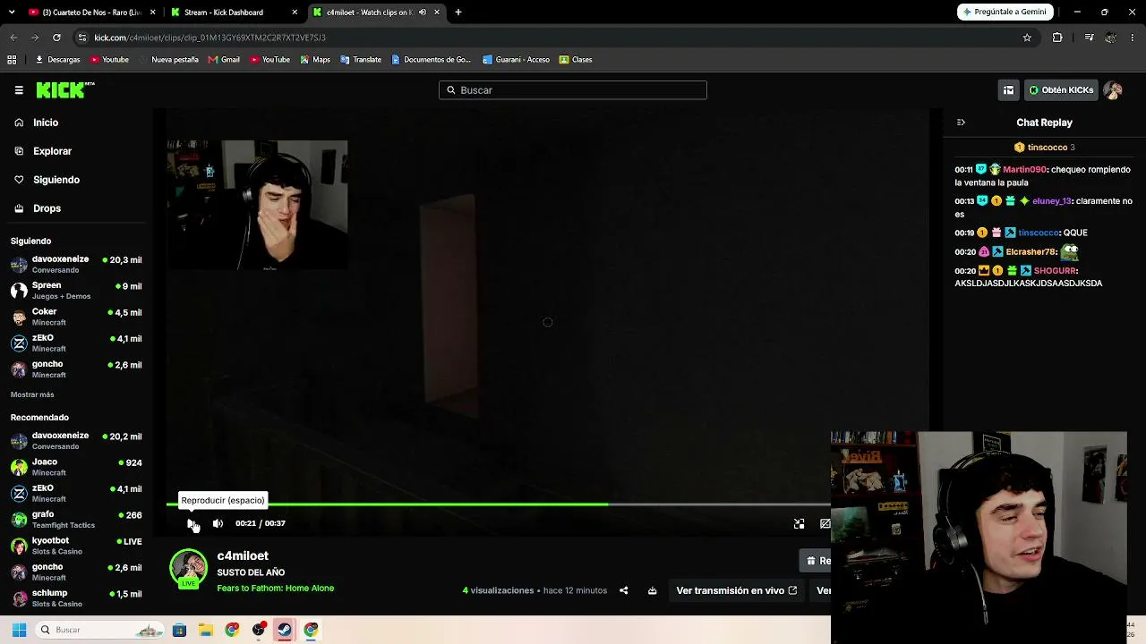
Task: Open Spreen channel in Siguiendo list
Action: pos(76,291)
